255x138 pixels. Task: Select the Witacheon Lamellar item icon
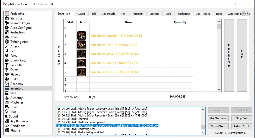[x=81, y=36]
